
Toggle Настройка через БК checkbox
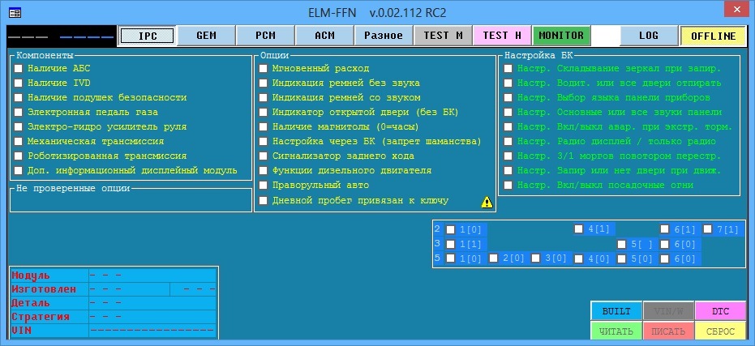tap(263, 142)
